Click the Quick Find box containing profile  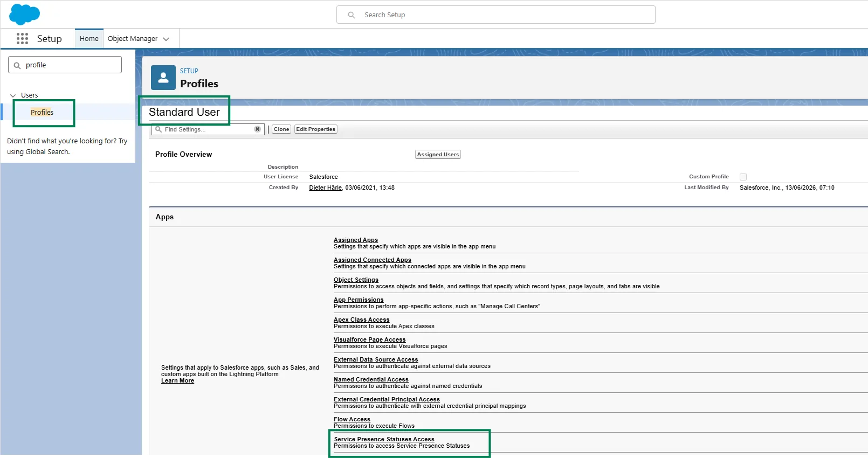tap(65, 65)
